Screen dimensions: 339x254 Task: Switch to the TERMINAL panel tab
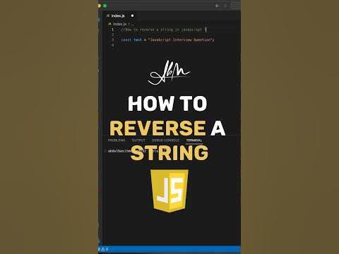(194, 140)
